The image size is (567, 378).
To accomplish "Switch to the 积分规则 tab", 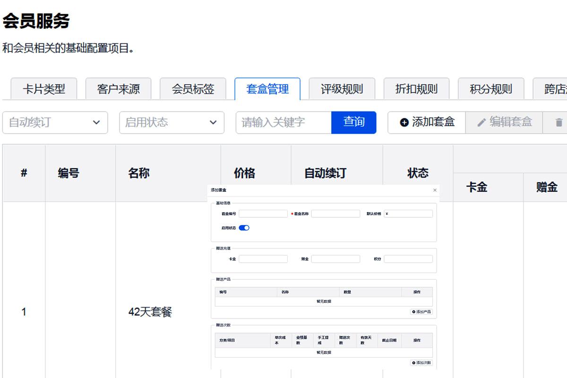I will click(491, 89).
